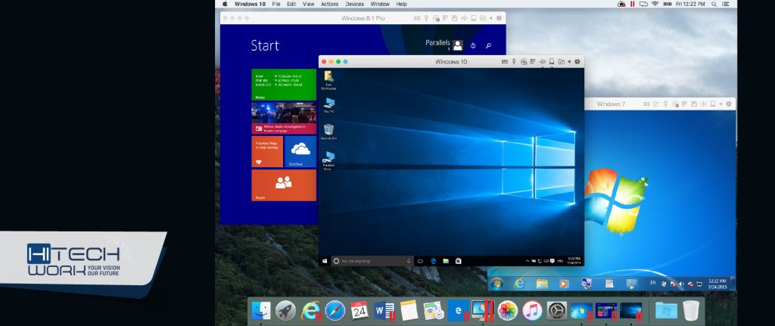Click the menu bar clock Fri 12:22 PM
This screenshot has width=775, height=326.
click(x=689, y=4)
